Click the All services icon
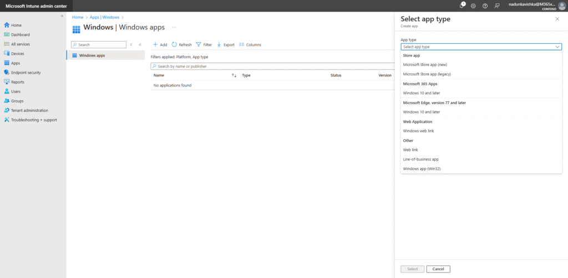This screenshot has width=568, height=278. coord(7,44)
